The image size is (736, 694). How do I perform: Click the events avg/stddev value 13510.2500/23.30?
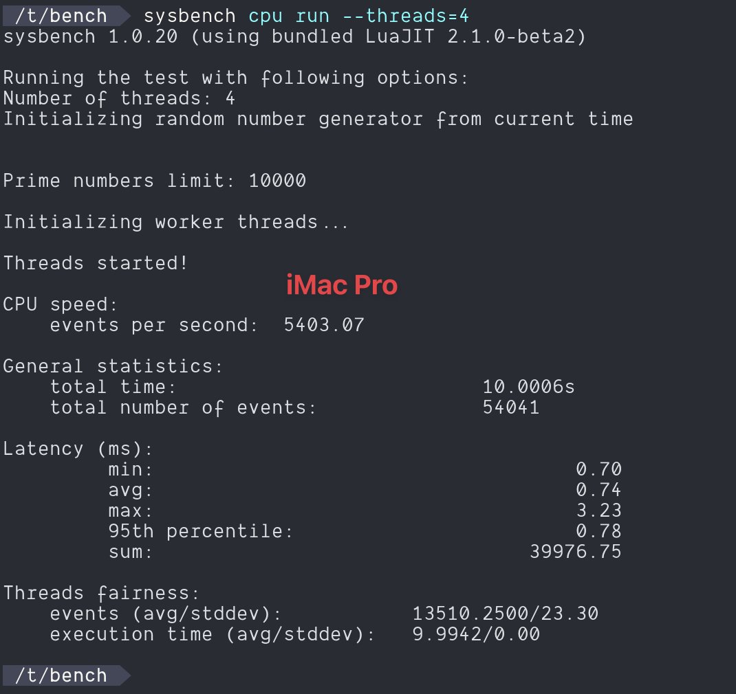pos(506,614)
